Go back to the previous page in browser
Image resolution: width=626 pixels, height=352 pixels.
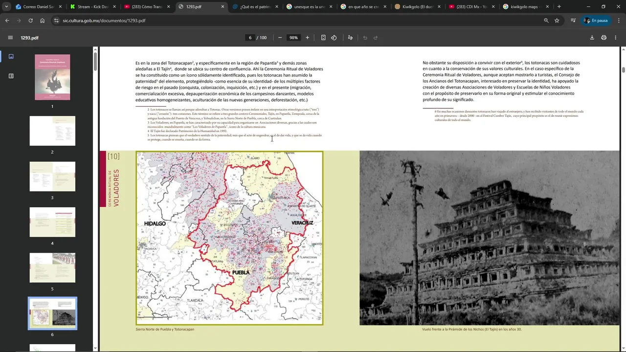(x=7, y=21)
